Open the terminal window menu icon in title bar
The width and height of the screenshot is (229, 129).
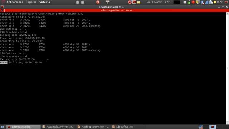pos(2,7)
